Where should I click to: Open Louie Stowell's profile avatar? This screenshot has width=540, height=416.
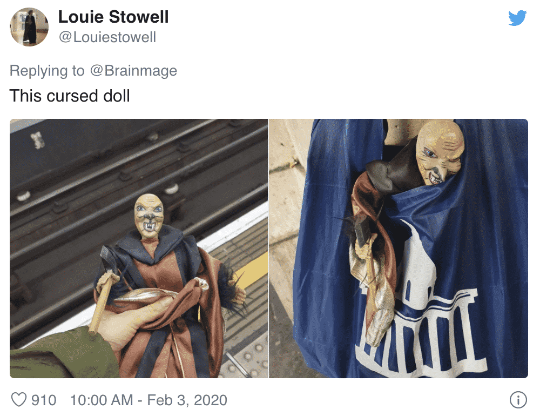click(x=29, y=27)
